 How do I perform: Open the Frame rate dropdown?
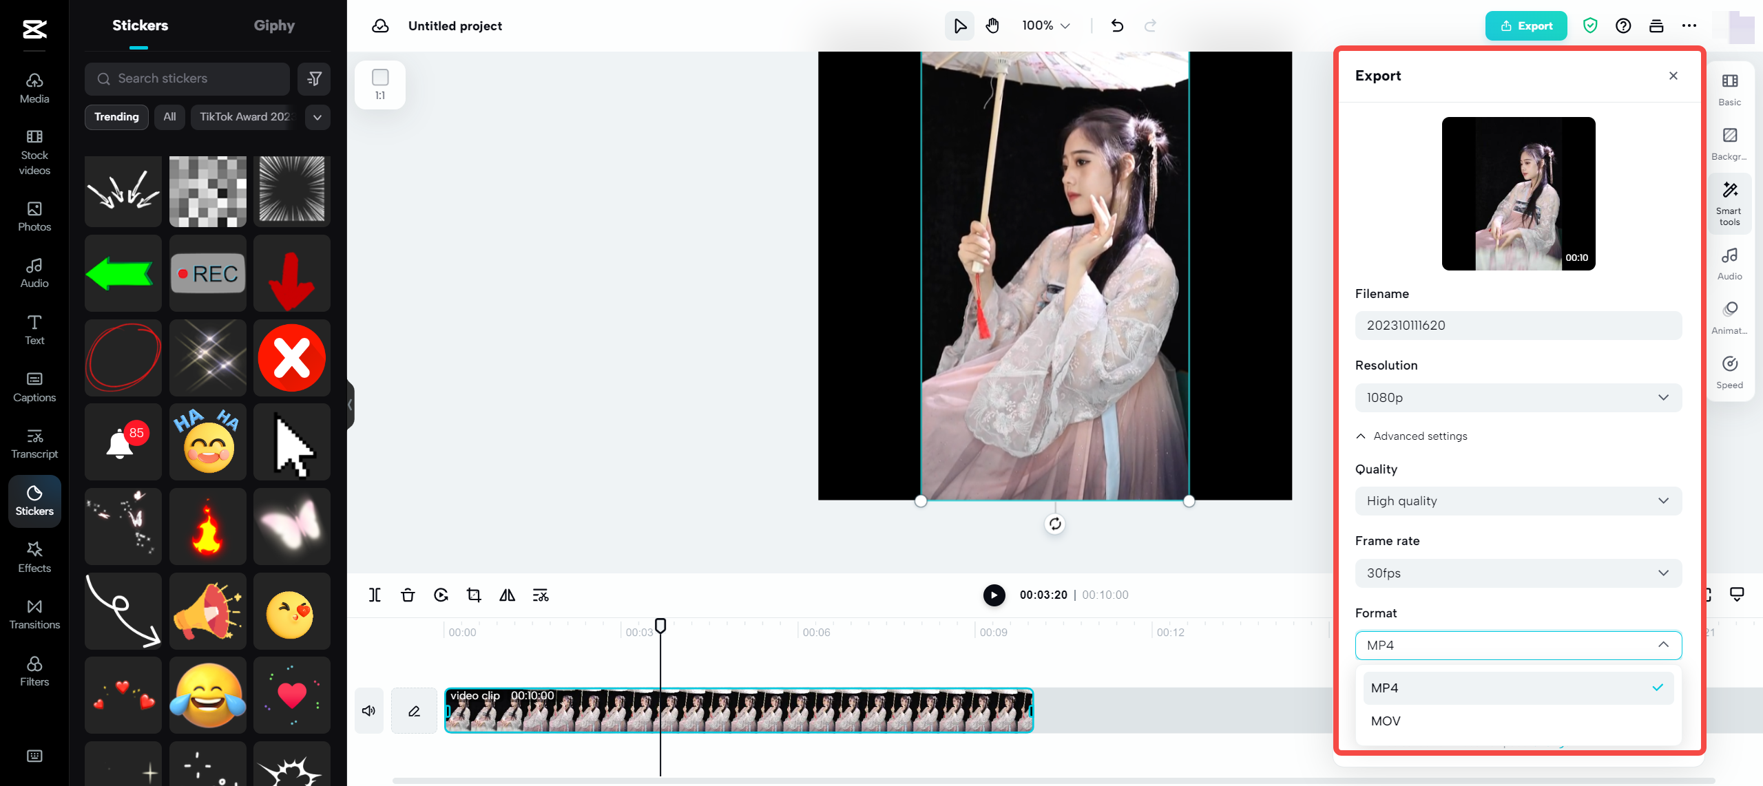click(1518, 573)
